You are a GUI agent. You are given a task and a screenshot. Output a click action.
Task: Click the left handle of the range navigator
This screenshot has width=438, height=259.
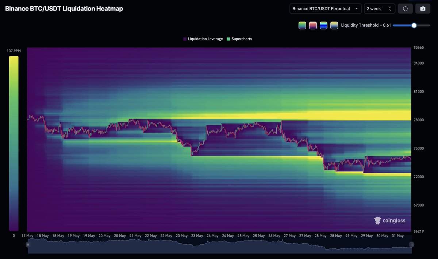[28, 244]
